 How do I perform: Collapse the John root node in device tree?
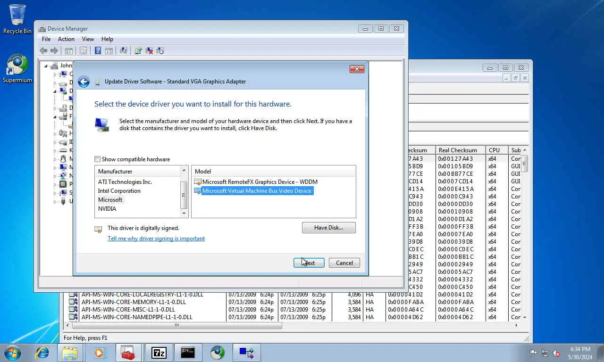pyautogui.click(x=46, y=66)
